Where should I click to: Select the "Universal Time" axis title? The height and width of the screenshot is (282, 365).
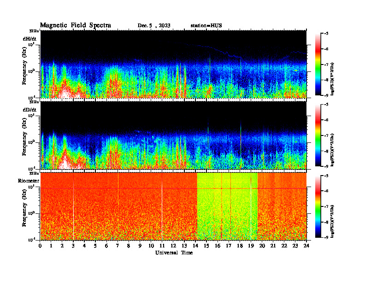coord(174,253)
